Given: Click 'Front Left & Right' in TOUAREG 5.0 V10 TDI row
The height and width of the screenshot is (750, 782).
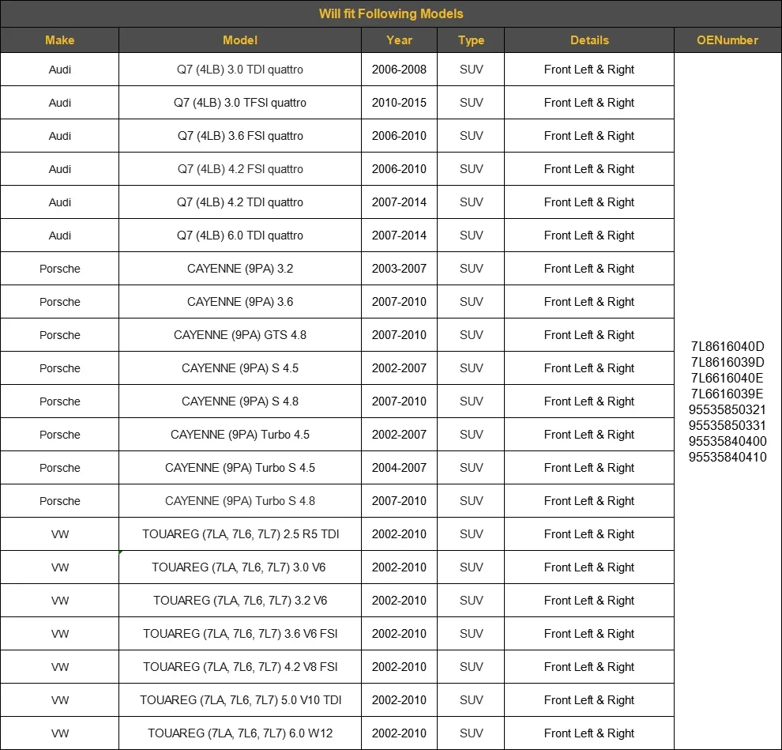Looking at the screenshot, I should click(x=589, y=700).
